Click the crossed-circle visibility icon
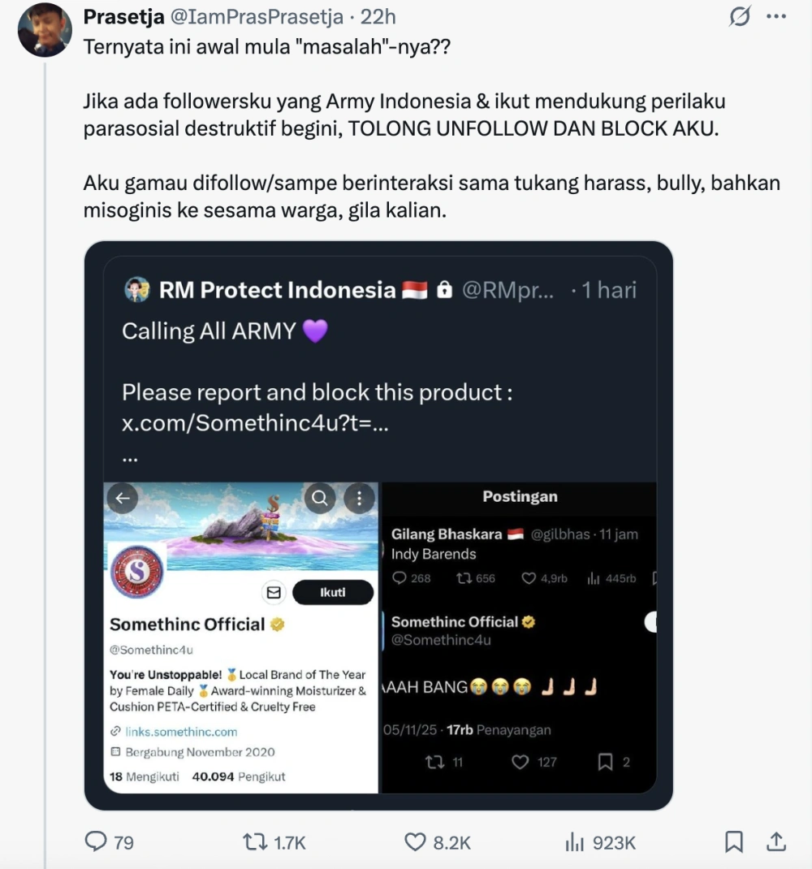 tap(739, 16)
